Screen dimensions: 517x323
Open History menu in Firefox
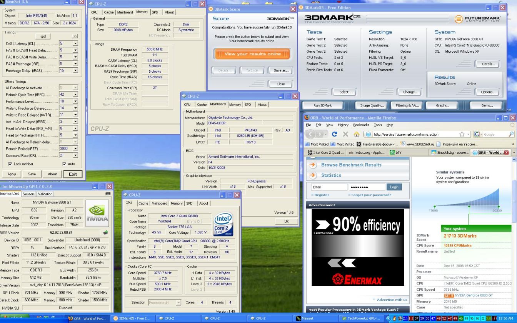point(343,125)
